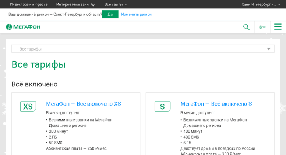Click the MegaFon logo
This screenshot has height=155, width=286.
coord(23,27)
